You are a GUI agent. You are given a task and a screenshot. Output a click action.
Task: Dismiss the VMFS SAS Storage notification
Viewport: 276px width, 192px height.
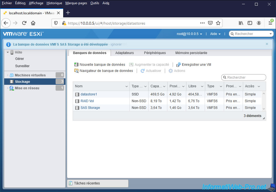tap(267, 44)
